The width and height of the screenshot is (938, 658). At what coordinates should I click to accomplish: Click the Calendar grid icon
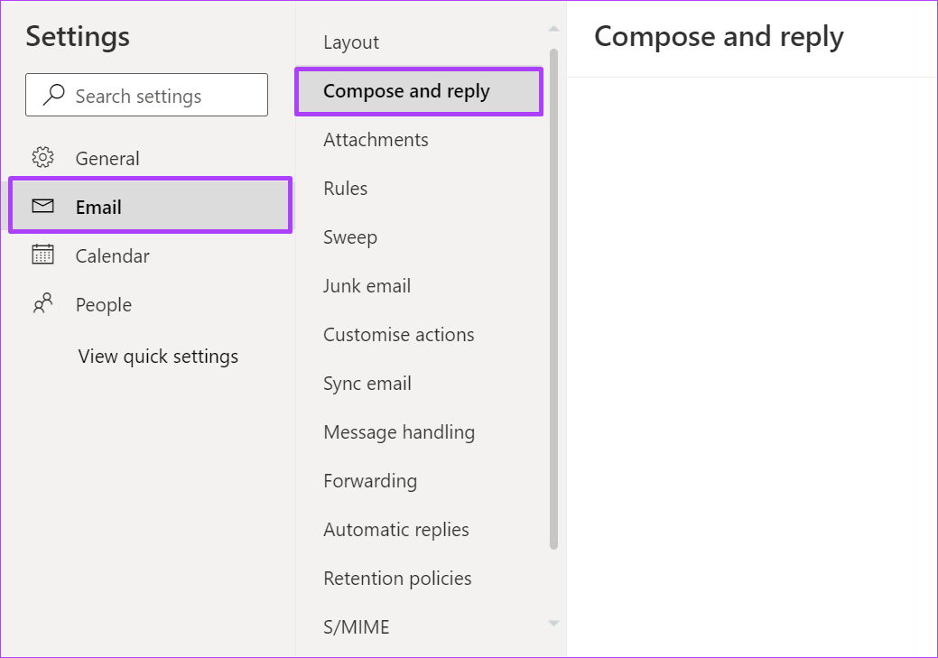click(x=42, y=255)
